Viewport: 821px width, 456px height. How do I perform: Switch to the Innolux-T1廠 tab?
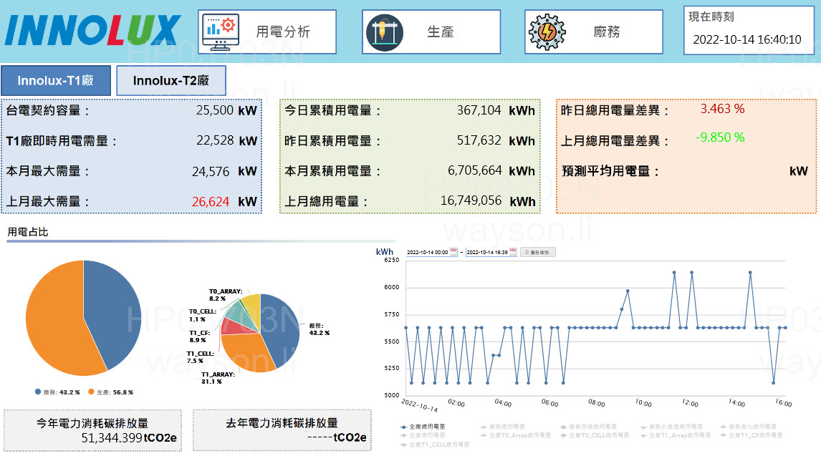[x=55, y=80]
